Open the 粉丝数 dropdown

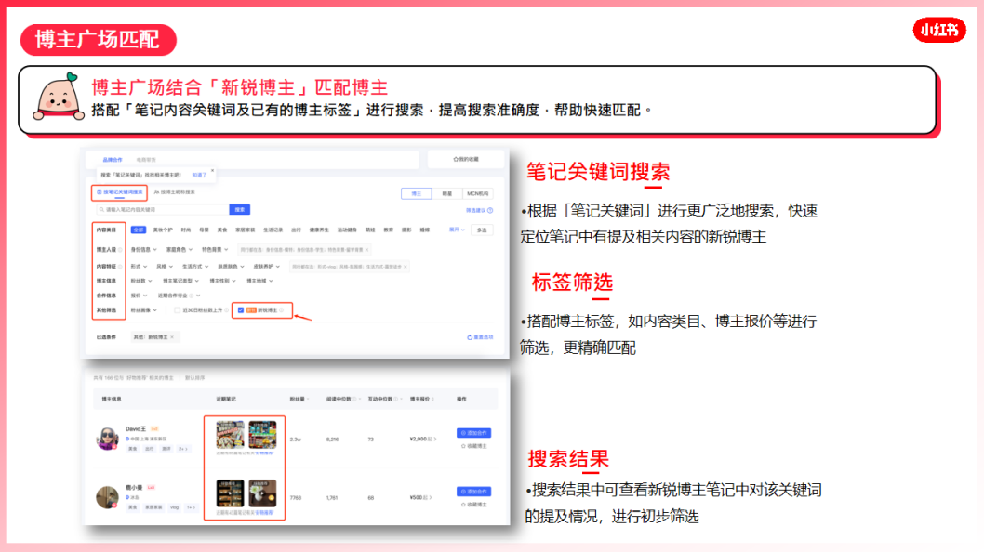pyautogui.click(x=141, y=281)
